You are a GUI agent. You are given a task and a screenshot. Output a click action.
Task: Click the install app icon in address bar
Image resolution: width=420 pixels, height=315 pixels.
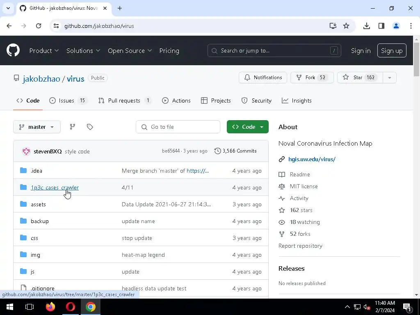point(333,26)
